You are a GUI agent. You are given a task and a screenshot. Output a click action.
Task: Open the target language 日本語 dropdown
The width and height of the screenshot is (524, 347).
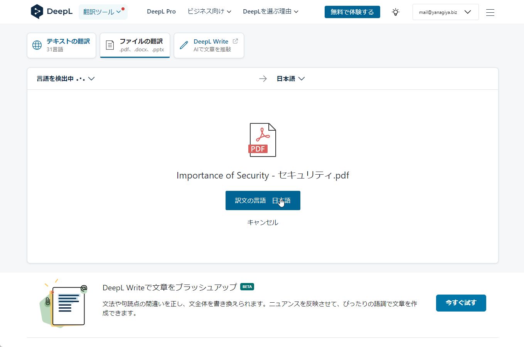(291, 79)
